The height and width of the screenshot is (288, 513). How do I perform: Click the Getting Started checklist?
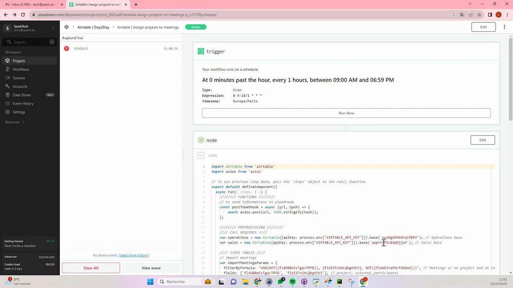point(30,243)
